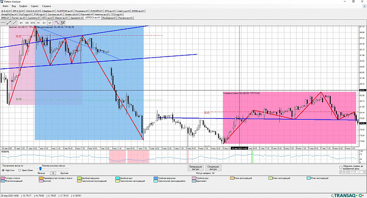Viewport: 367px width, 198px height.
Task: Switch chart timeframe to M5
Action: (x=27, y=23)
